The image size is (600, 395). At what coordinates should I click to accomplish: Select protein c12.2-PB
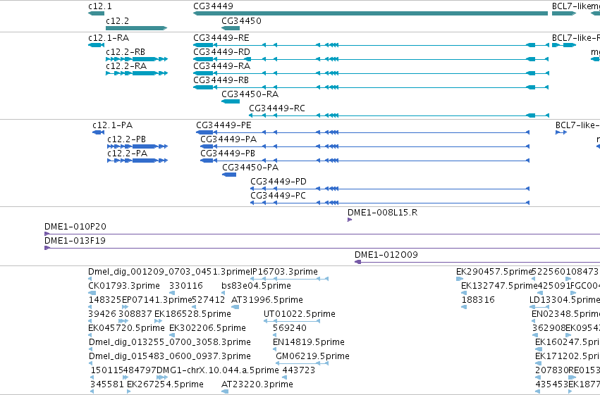[137, 146]
